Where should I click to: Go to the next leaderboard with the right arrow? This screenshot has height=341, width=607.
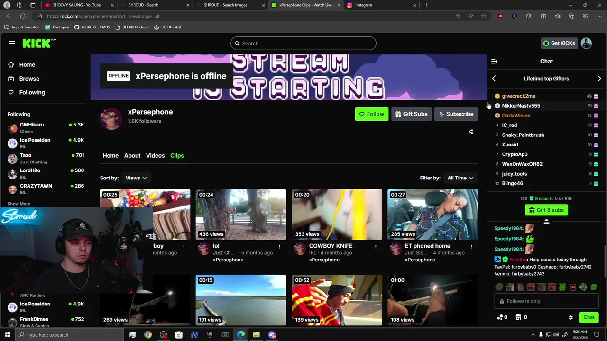[599, 79]
